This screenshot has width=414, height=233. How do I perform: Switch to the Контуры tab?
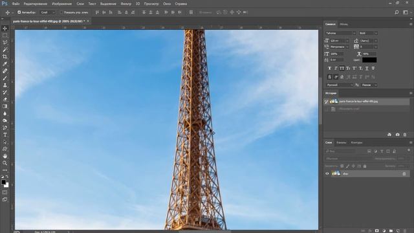[x=356, y=142]
